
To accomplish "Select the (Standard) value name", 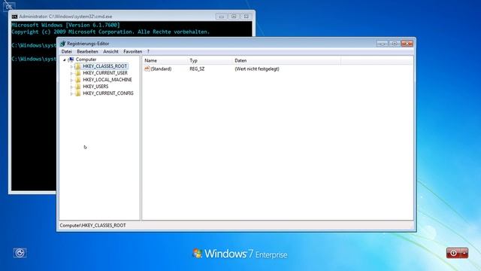I will [161, 69].
